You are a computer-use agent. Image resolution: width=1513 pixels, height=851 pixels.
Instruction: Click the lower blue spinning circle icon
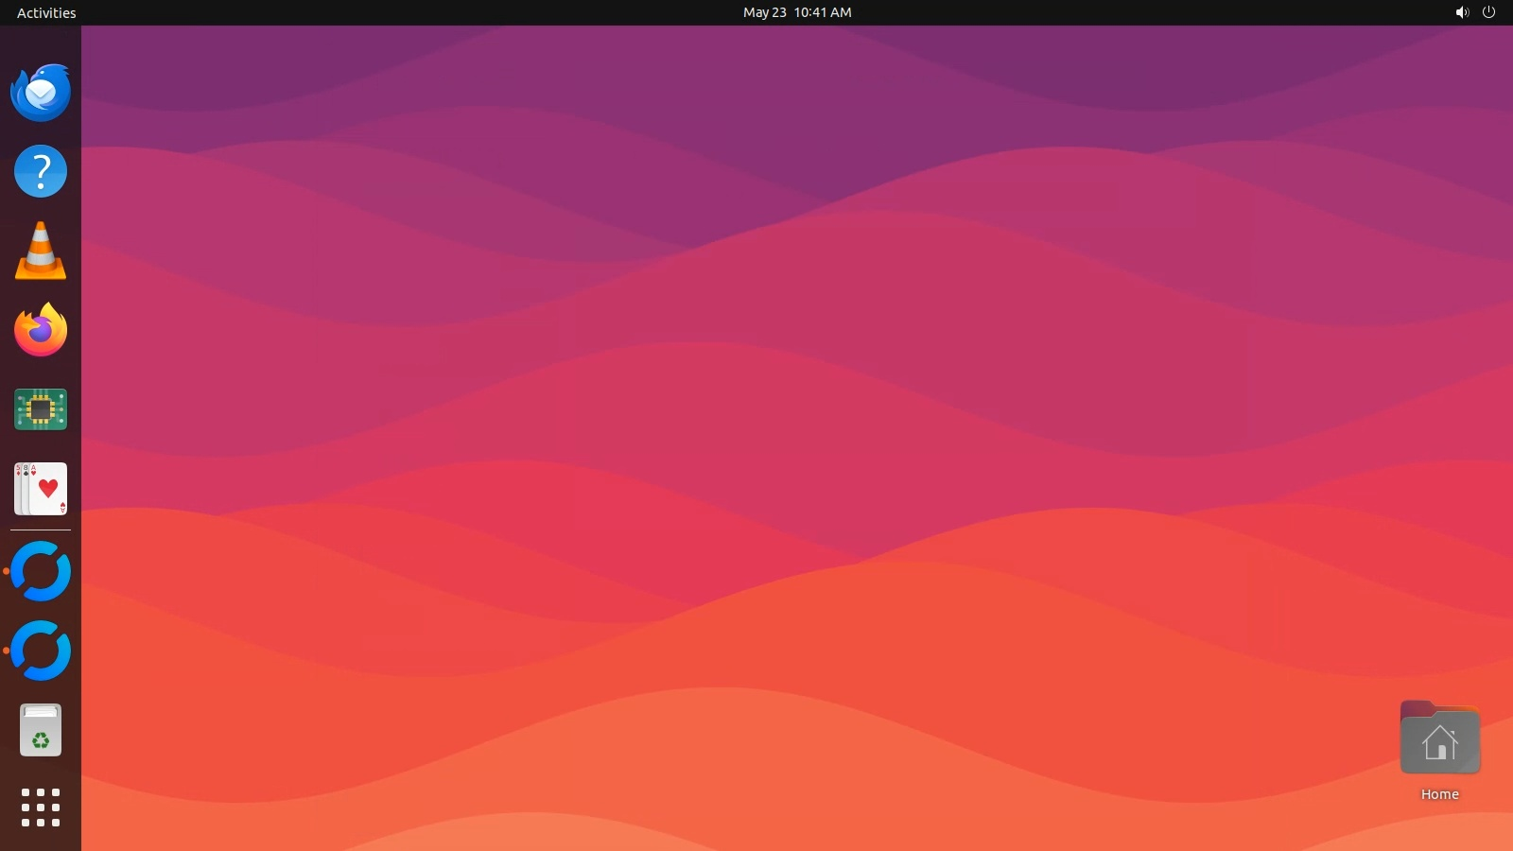pyautogui.click(x=41, y=651)
